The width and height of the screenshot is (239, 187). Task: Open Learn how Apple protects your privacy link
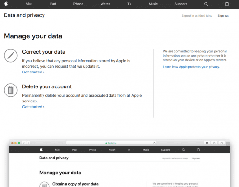[191, 67]
